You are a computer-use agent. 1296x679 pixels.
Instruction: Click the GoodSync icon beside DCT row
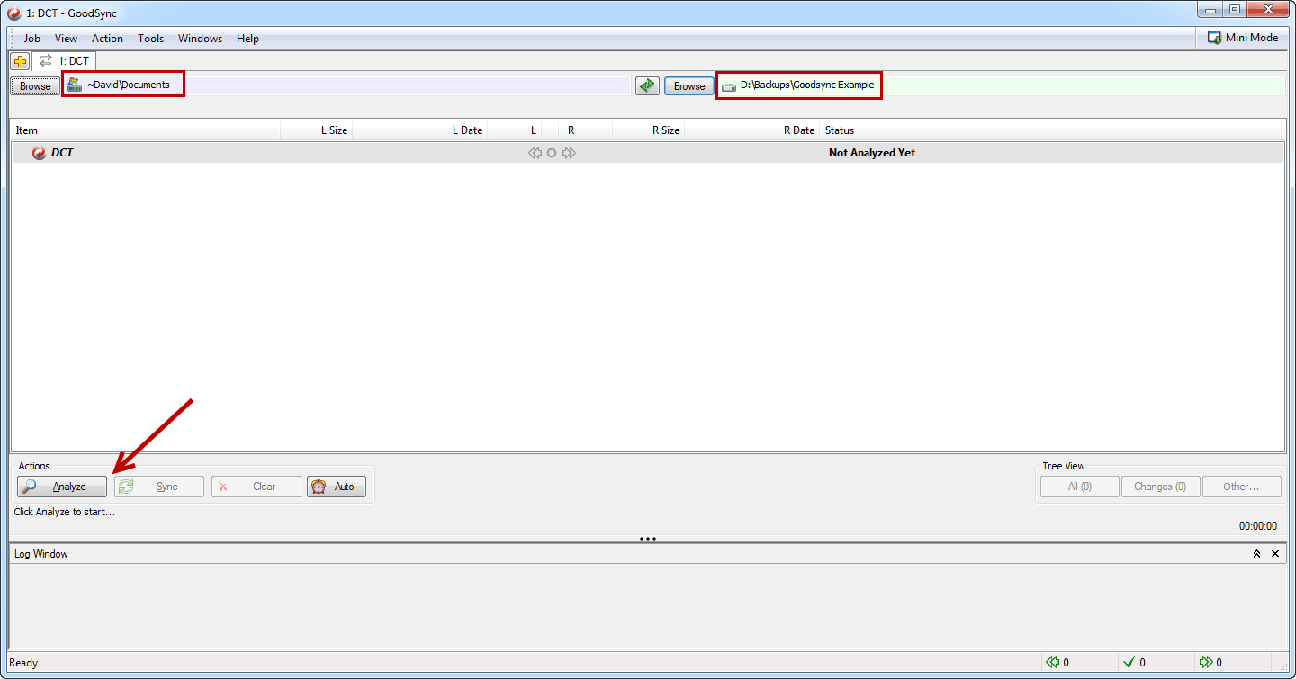click(x=39, y=153)
